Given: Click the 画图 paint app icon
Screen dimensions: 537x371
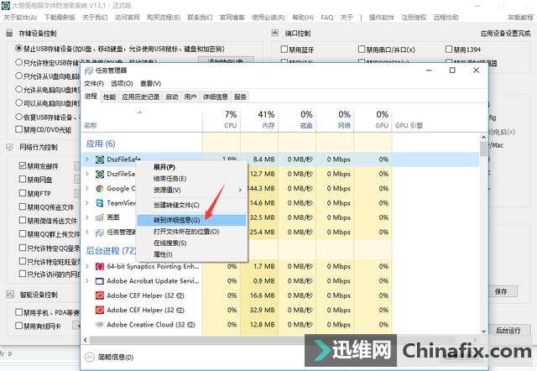Looking at the screenshot, I should [100, 217].
